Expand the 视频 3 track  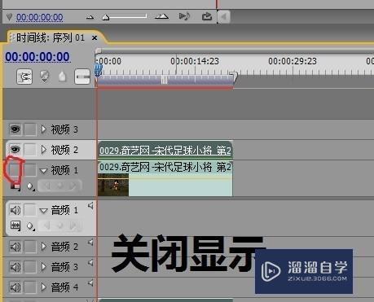43,129
